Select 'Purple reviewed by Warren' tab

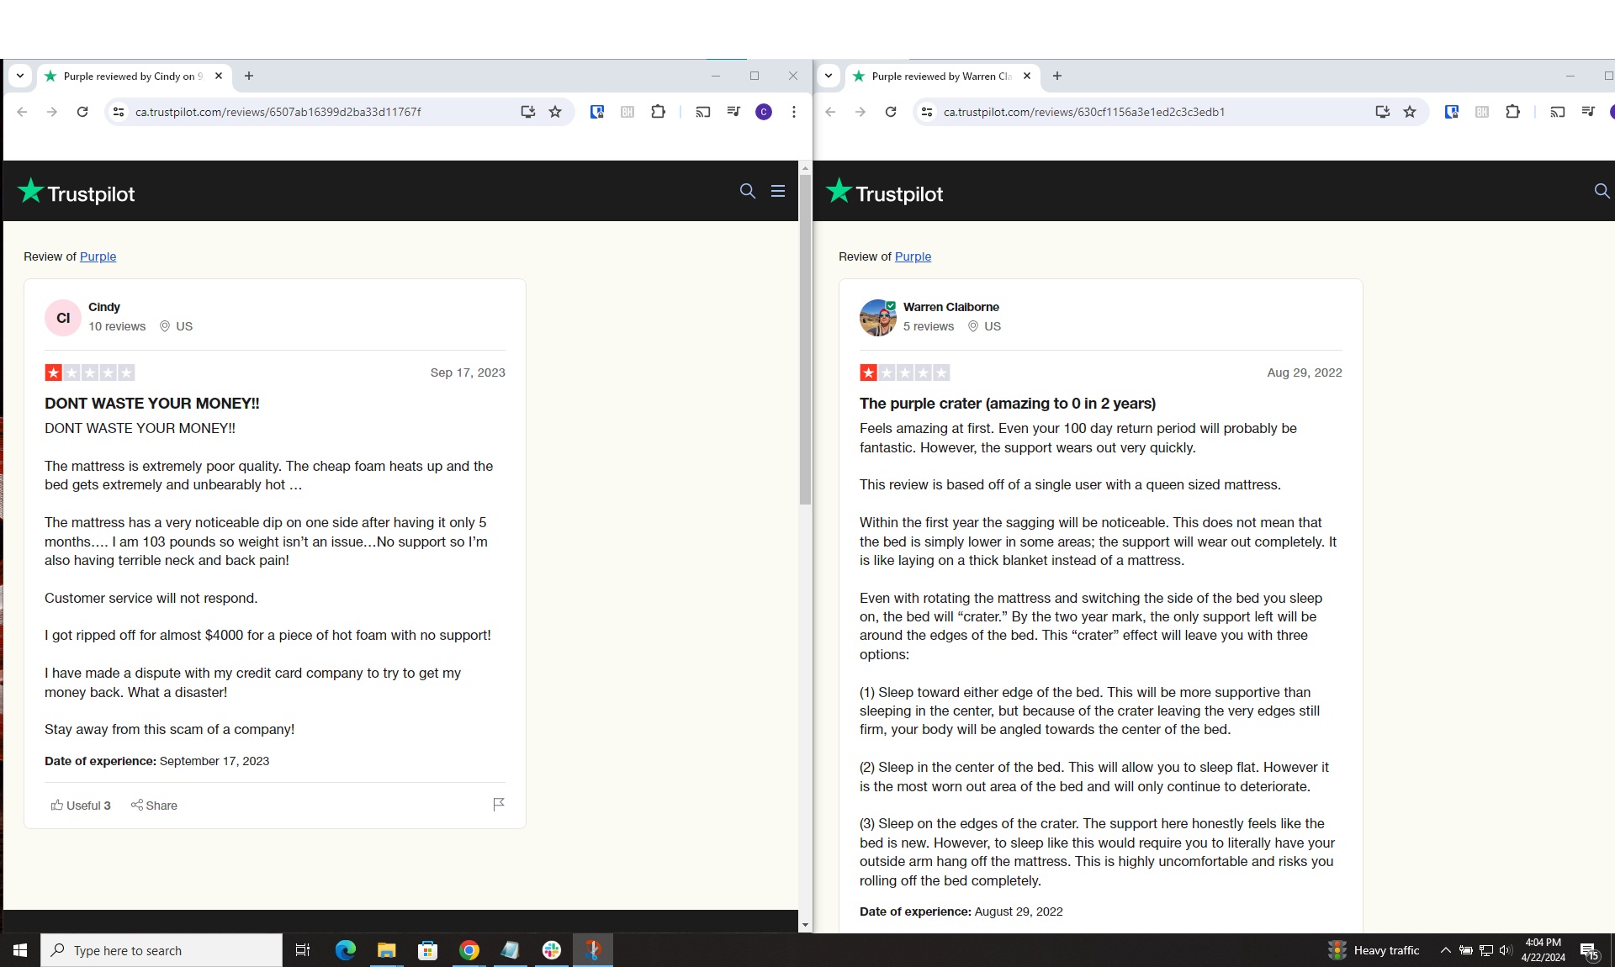[x=942, y=77]
